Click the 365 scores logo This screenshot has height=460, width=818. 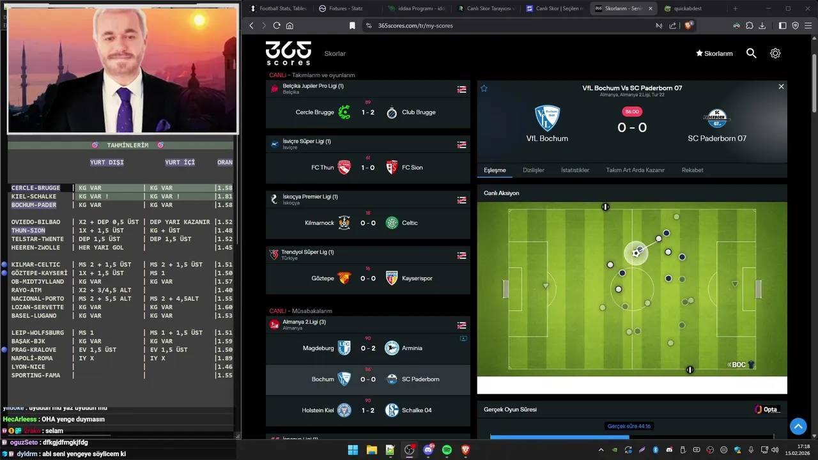point(288,53)
